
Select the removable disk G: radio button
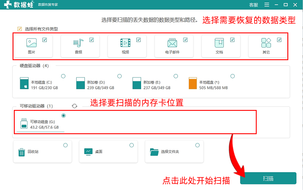pos(64,116)
